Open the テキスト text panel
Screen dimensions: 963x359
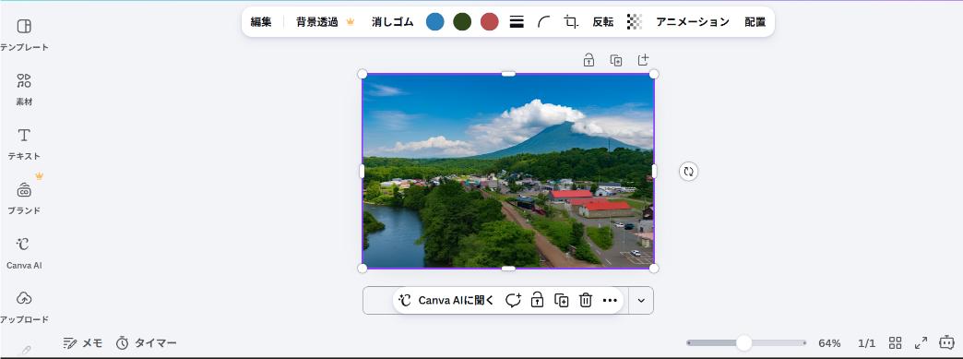(24, 143)
